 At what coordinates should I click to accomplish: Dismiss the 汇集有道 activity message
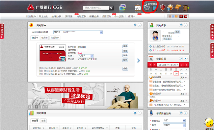click(x=184, y=105)
